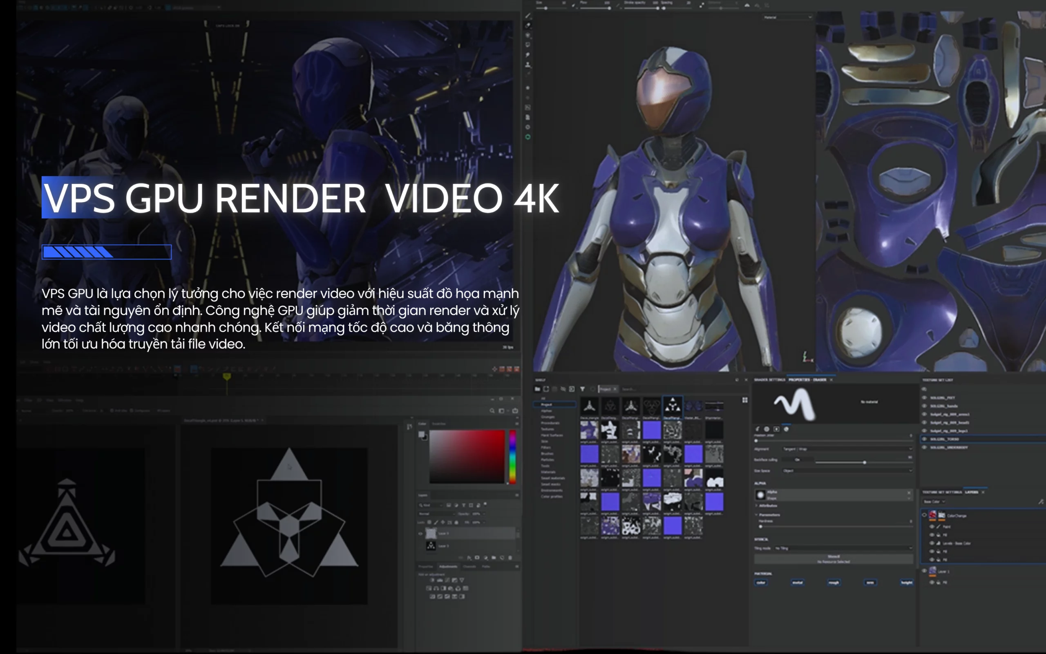Click the rainbow hue slider strip

512,457
